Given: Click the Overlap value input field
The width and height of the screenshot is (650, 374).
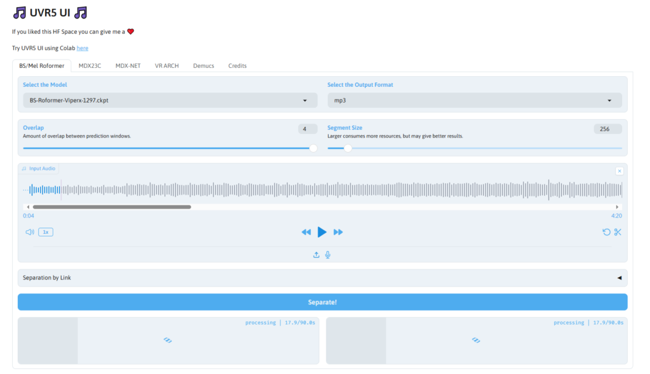Looking at the screenshot, I should pyautogui.click(x=307, y=129).
